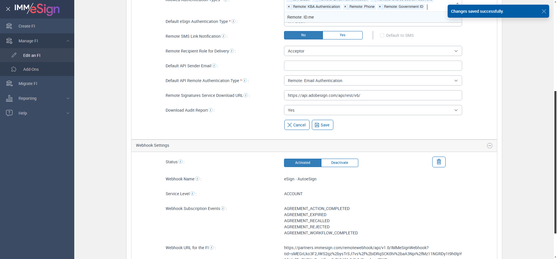Click the Help question mark icon
The height and width of the screenshot is (259, 557).
tap(9, 113)
